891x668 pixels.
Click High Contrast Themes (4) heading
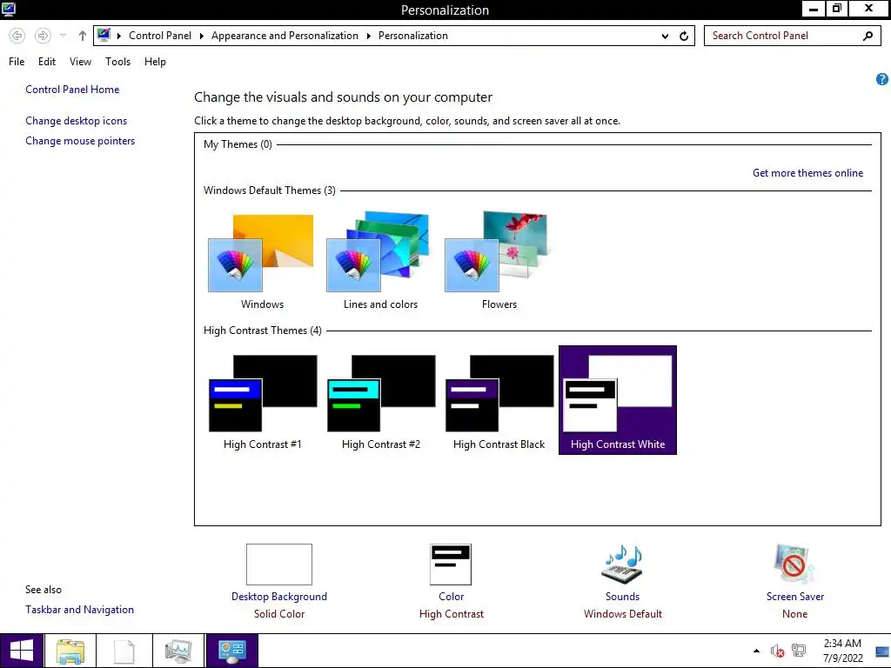pos(263,331)
